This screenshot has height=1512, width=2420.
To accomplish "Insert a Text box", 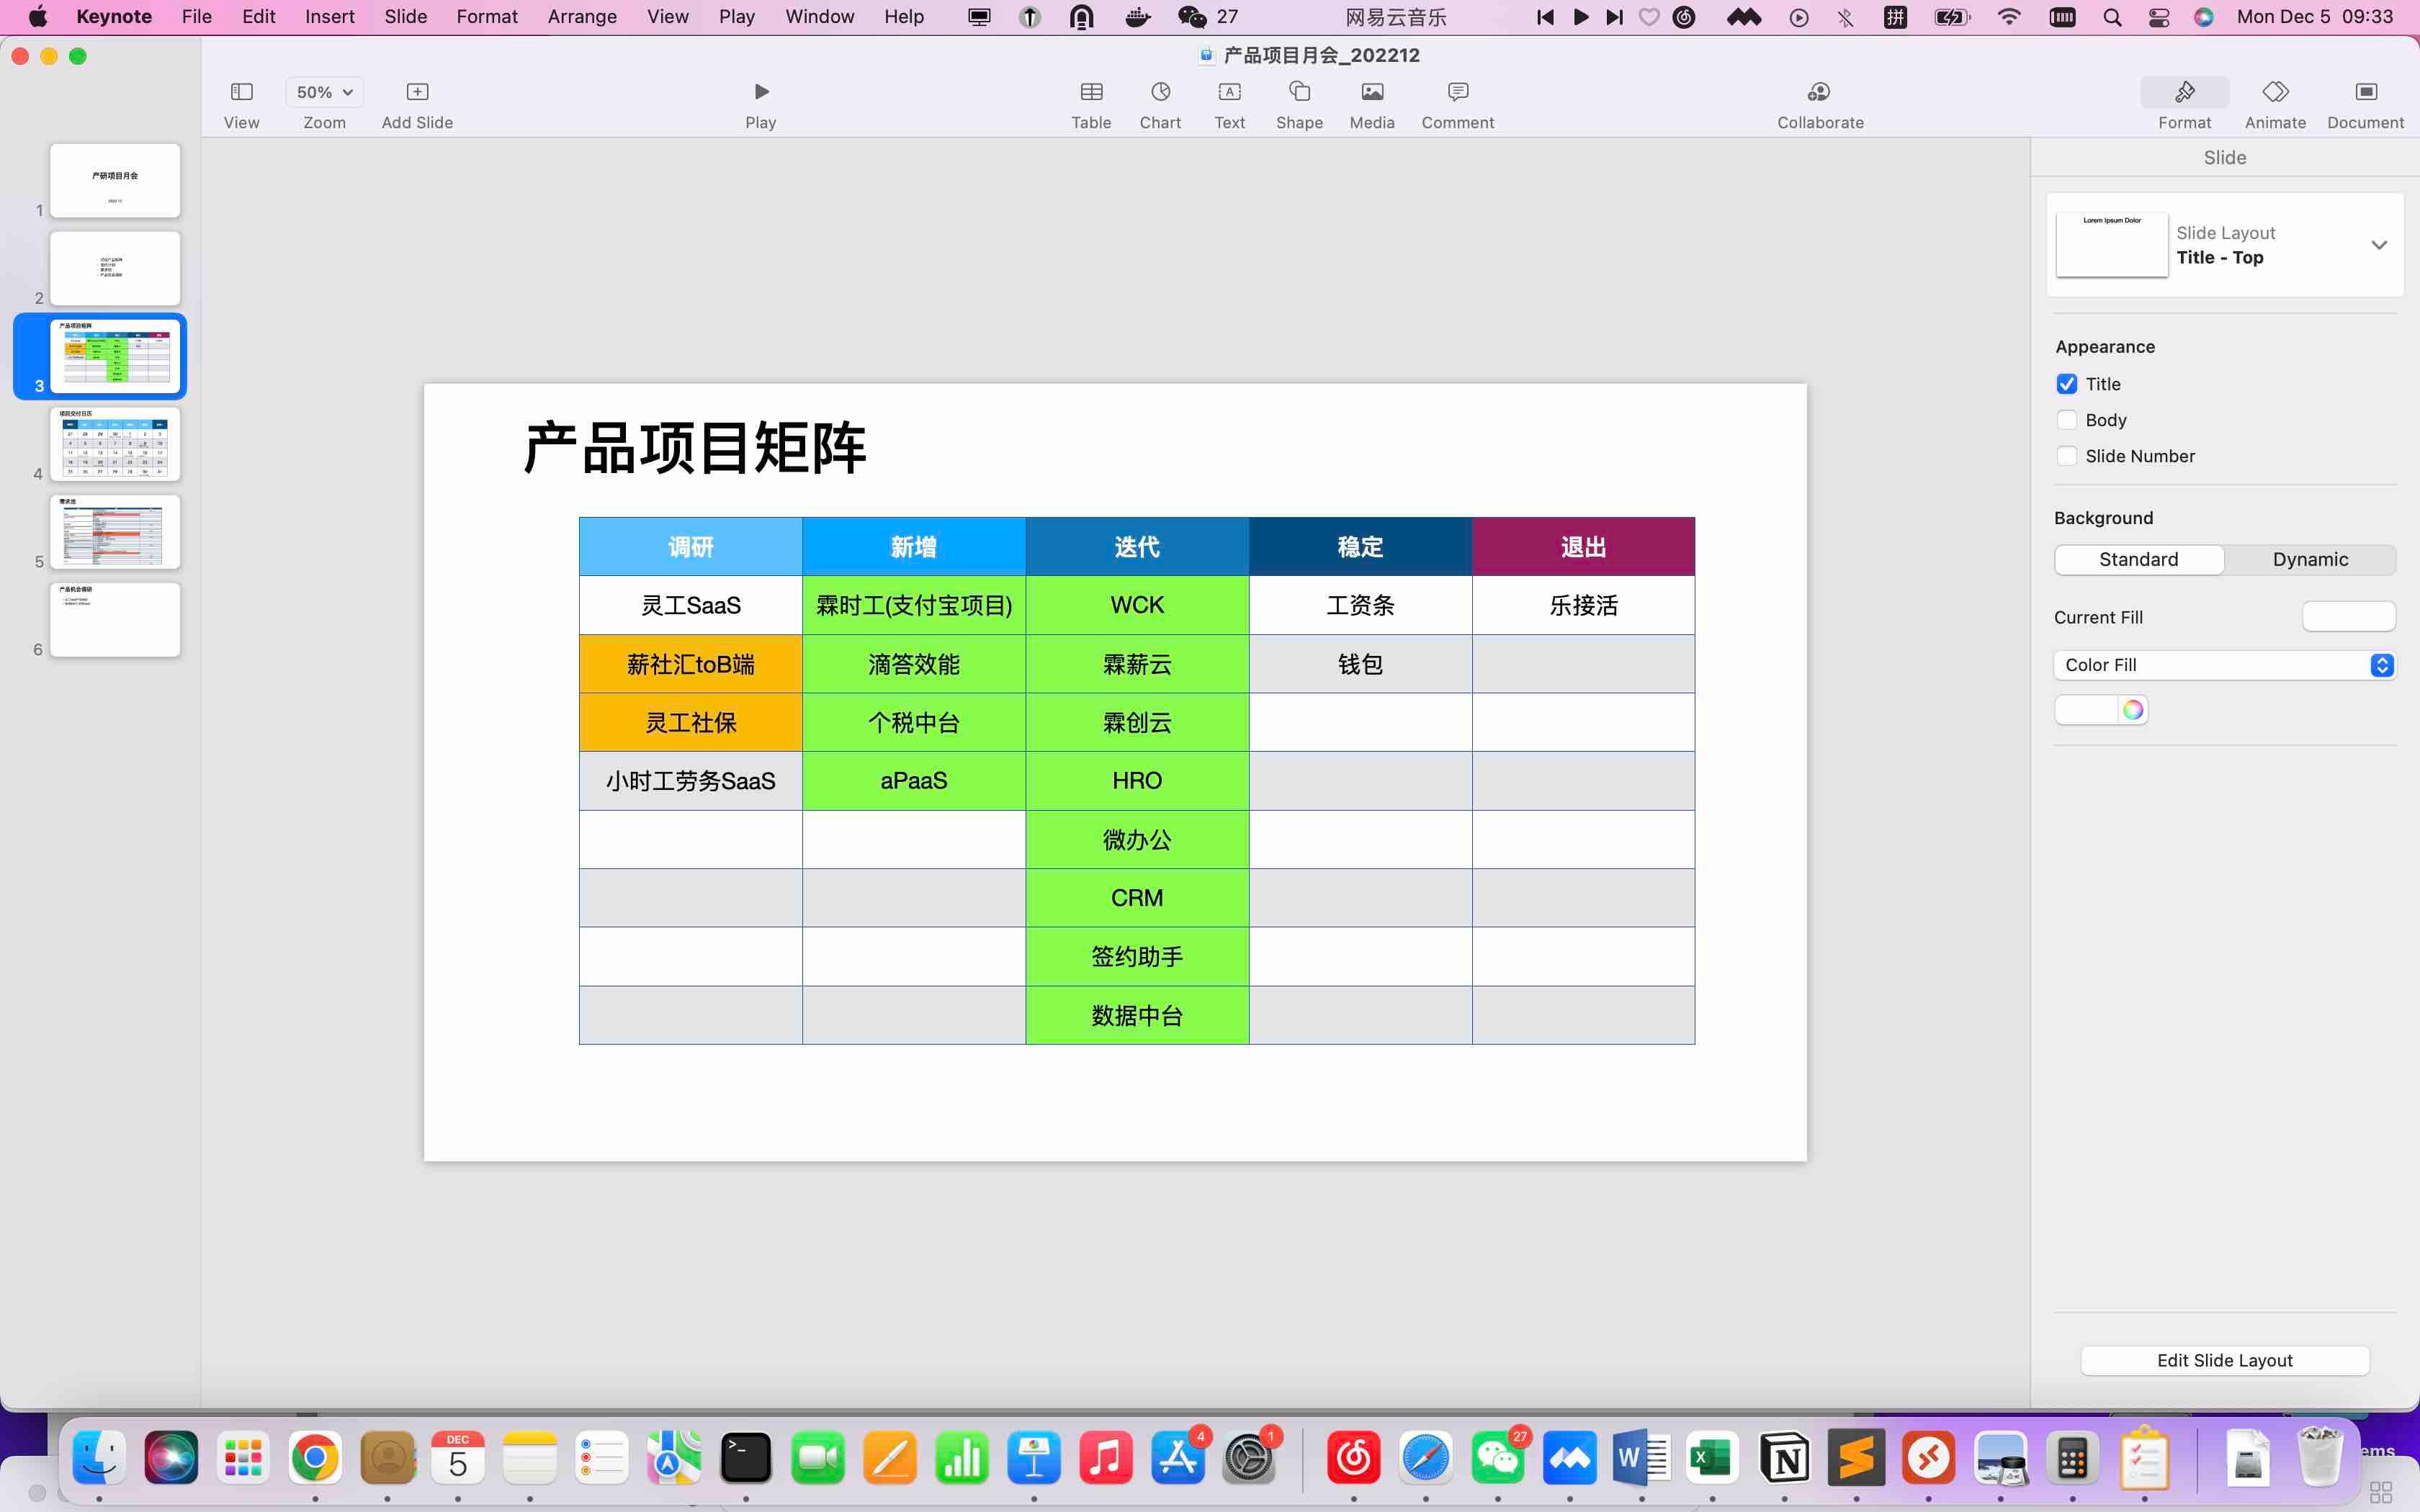I will (x=1229, y=92).
